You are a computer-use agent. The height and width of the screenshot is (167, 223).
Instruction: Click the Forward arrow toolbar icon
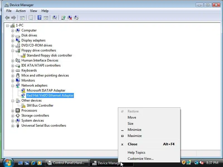(x=13, y=18)
